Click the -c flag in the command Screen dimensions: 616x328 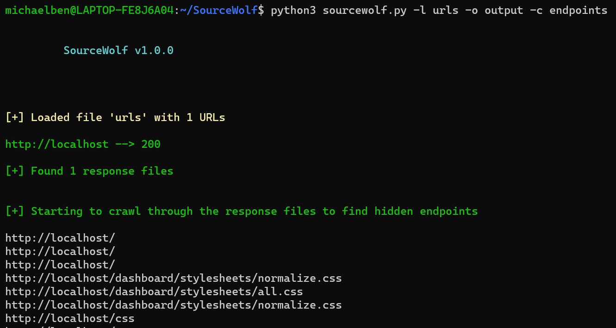click(x=536, y=10)
